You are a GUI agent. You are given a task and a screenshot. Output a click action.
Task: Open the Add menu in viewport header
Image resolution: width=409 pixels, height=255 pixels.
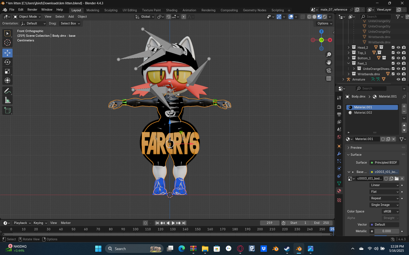71,17
